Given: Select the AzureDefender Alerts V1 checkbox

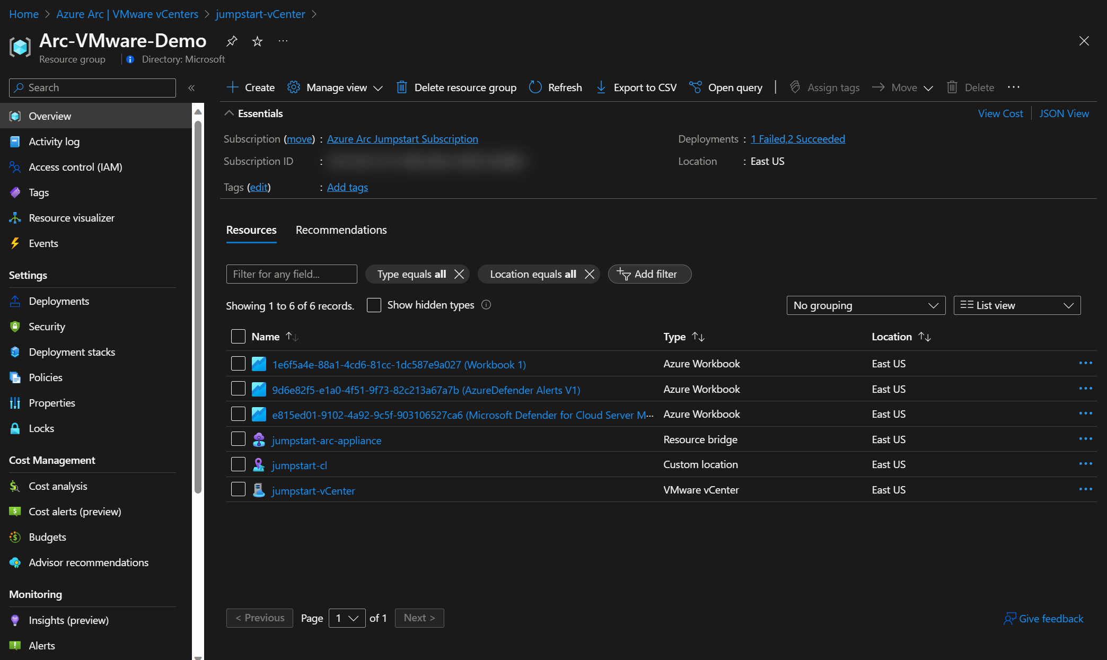Looking at the screenshot, I should 238,389.
